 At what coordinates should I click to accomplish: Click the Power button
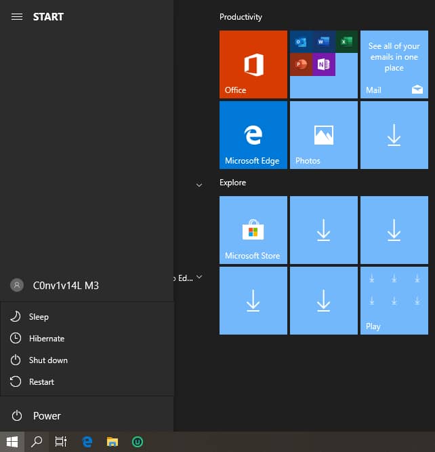[x=87, y=415]
